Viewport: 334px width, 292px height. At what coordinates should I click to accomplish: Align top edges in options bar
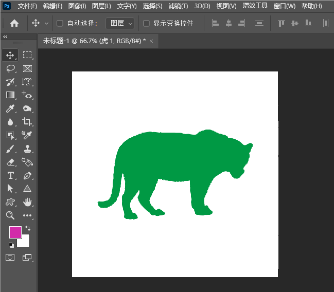click(282, 23)
